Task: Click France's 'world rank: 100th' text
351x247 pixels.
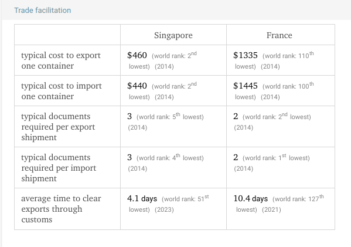Action: [x=288, y=86]
